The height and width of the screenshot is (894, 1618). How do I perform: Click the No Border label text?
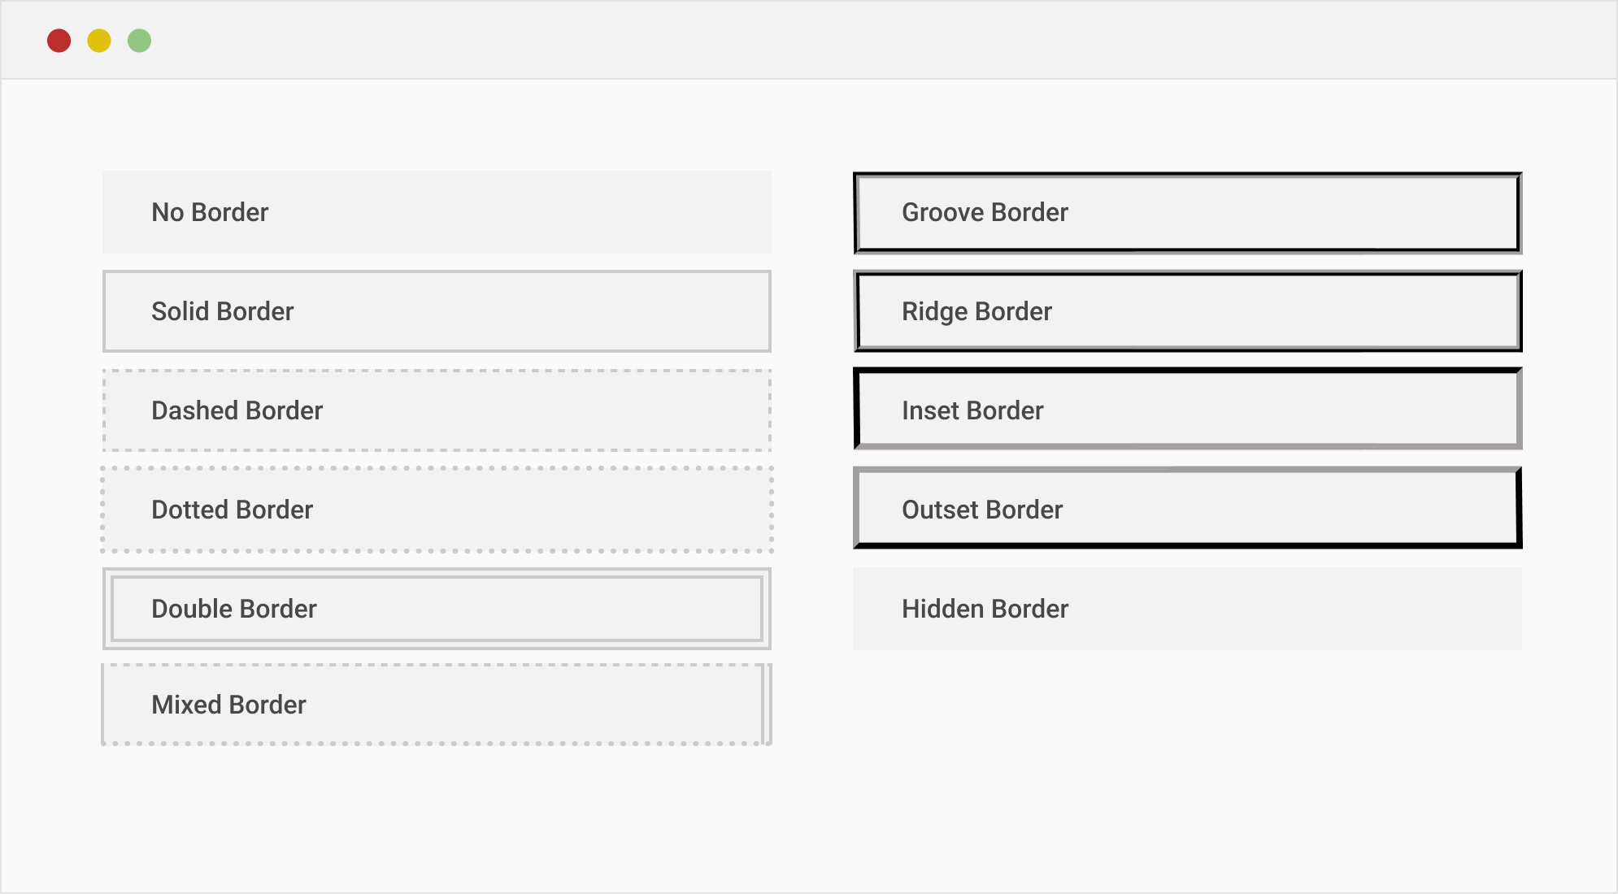(209, 212)
